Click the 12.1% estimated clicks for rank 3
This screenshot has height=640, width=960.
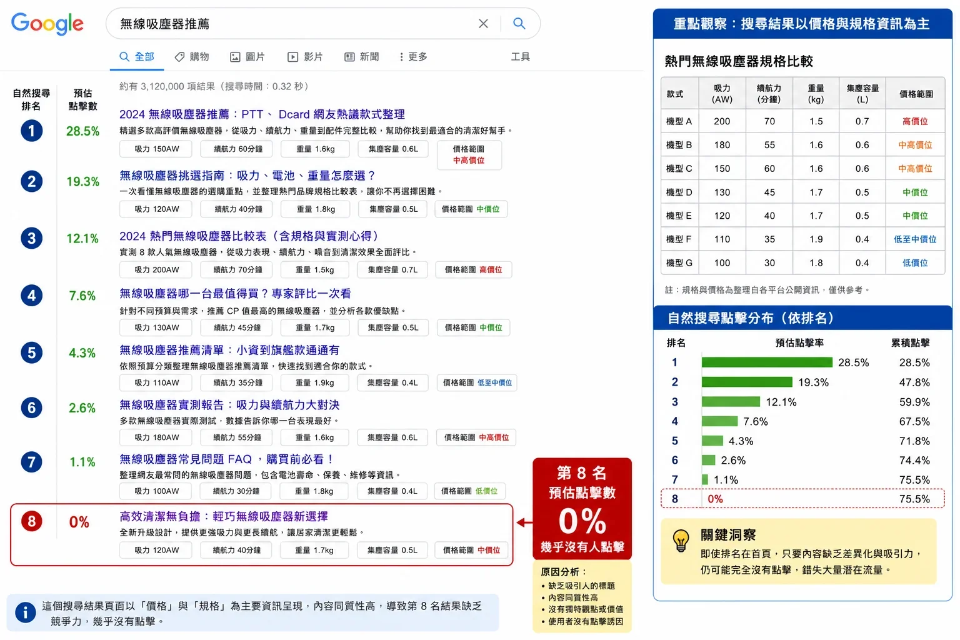click(82, 239)
